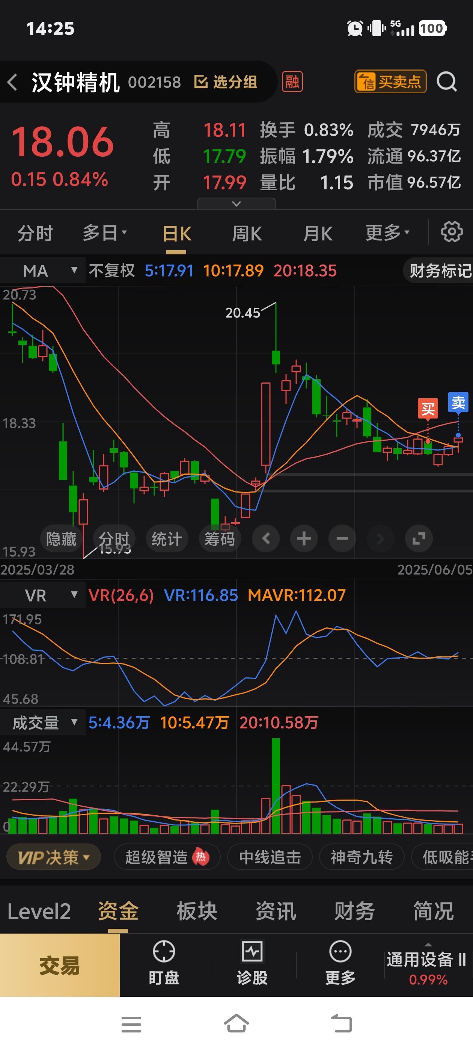Open the search magnifier icon
The image size is (473, 1052).
[x=447, y=82]
